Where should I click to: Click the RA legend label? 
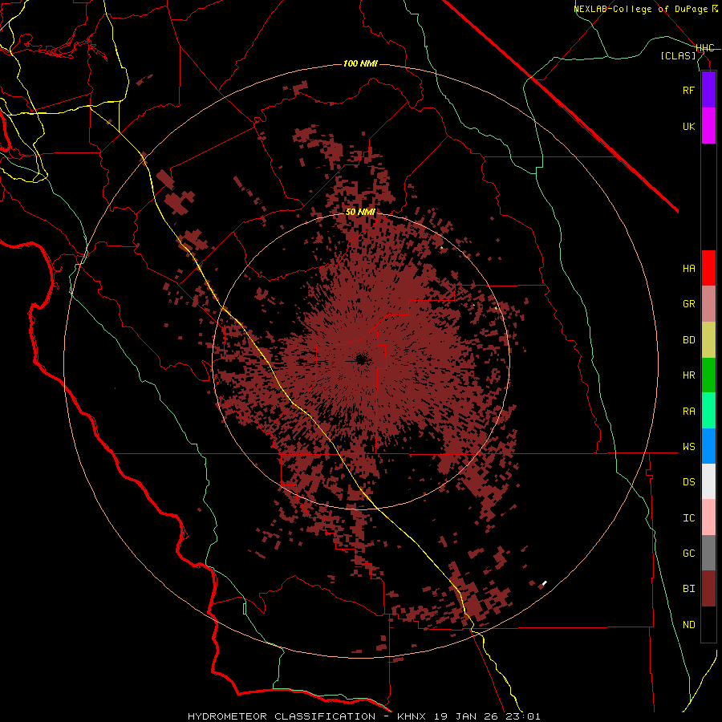click(688, 411)
